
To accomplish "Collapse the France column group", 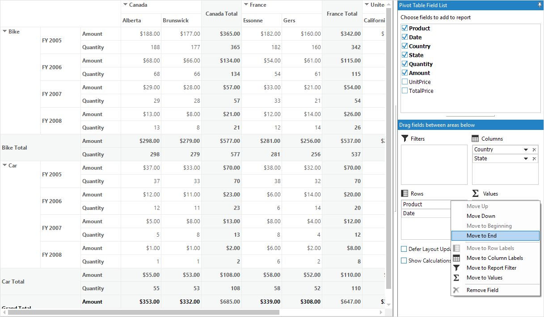I will pyautogui.click(x=246, y=5).
